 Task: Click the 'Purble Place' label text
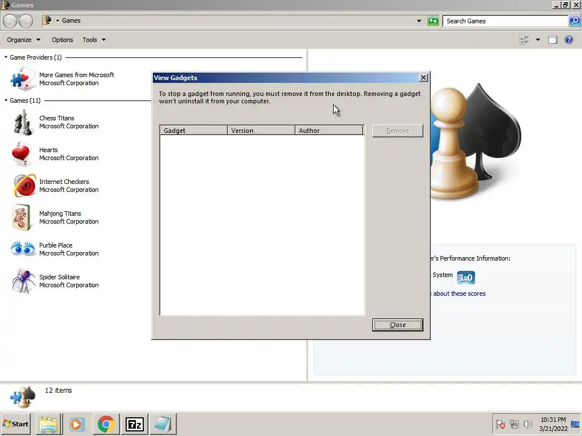pyautogui.click(x=56, y=245)
